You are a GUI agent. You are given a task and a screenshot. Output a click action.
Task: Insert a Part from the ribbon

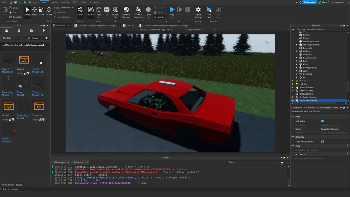[99, 12]
